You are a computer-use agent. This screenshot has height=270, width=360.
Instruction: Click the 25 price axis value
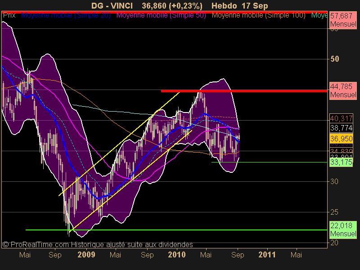(334, 212)
